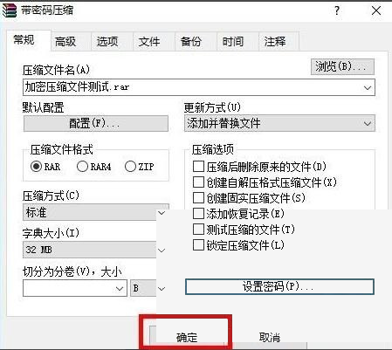
Task: Click the 设置密码(P)... button
Action: point(279,287)
